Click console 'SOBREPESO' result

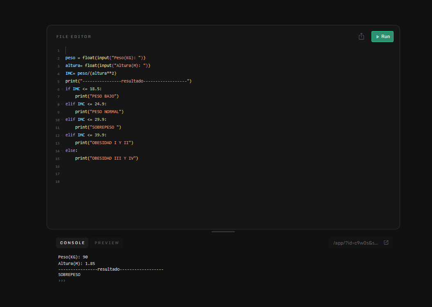coord(69,275)
